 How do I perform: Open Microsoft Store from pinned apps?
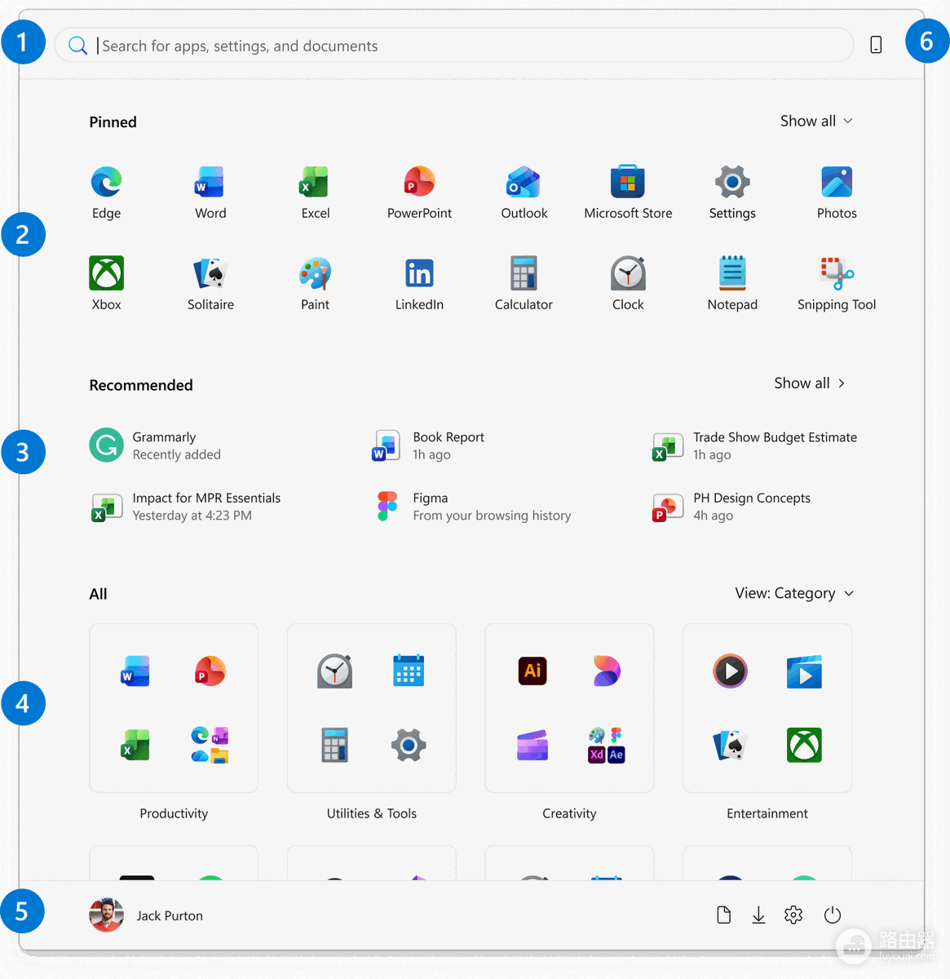(628, 193)
